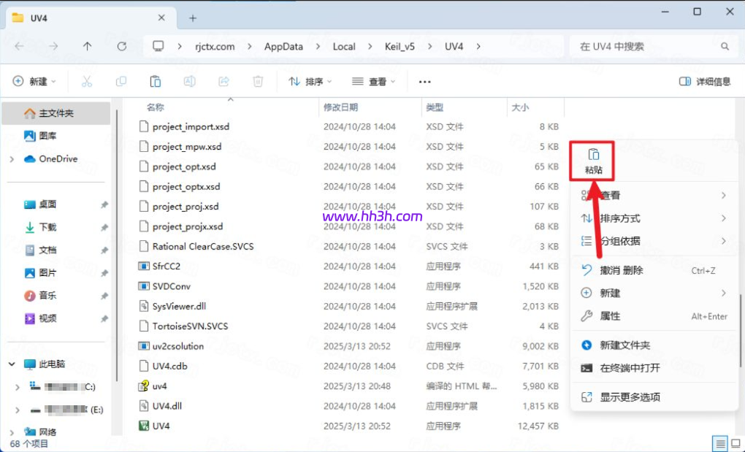Select 属性 in the context menu
This screenshot has height=452, width=745.
pos(610,316)
